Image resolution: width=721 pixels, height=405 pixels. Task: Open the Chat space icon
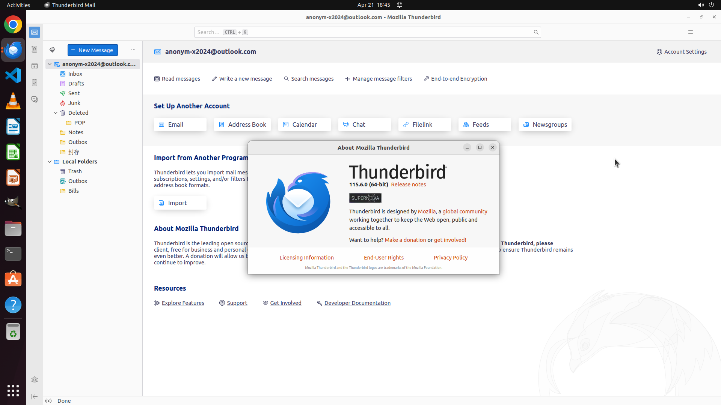[x=35, y=100]
